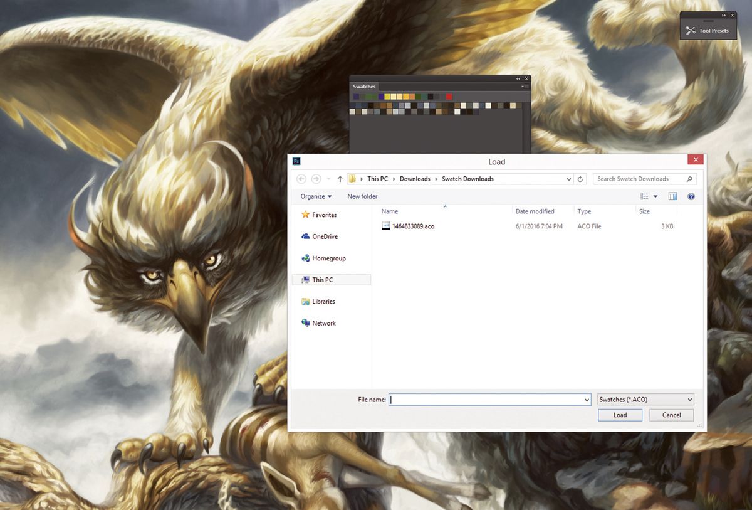Select This PC in the sidebar
This screenshot has width=752, height=510.
(323, 279)
